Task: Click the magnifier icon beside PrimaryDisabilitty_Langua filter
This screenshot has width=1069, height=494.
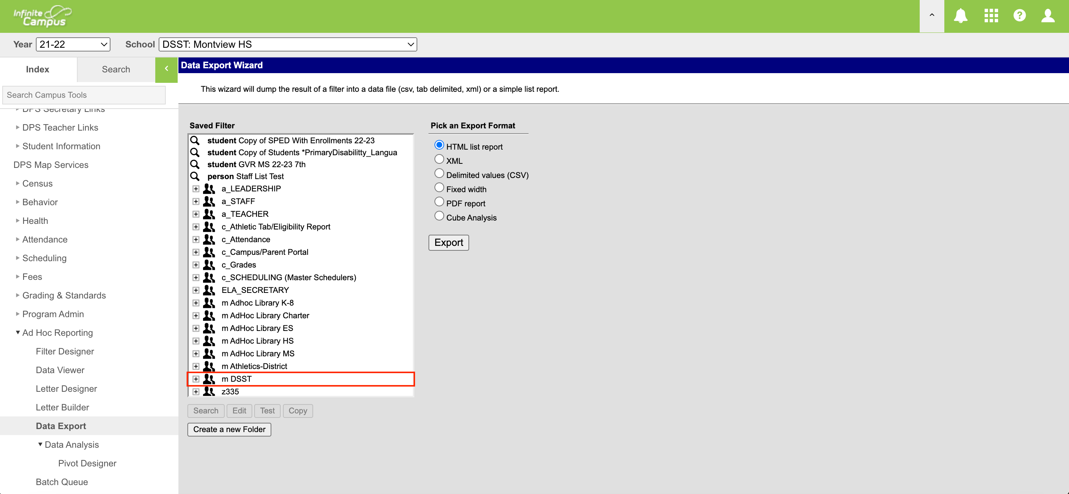Action: pos(194,152)
